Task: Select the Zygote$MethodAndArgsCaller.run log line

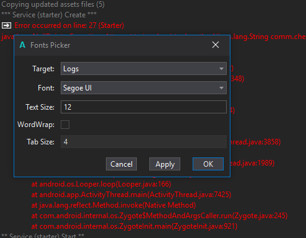Action: pos(159,216)
